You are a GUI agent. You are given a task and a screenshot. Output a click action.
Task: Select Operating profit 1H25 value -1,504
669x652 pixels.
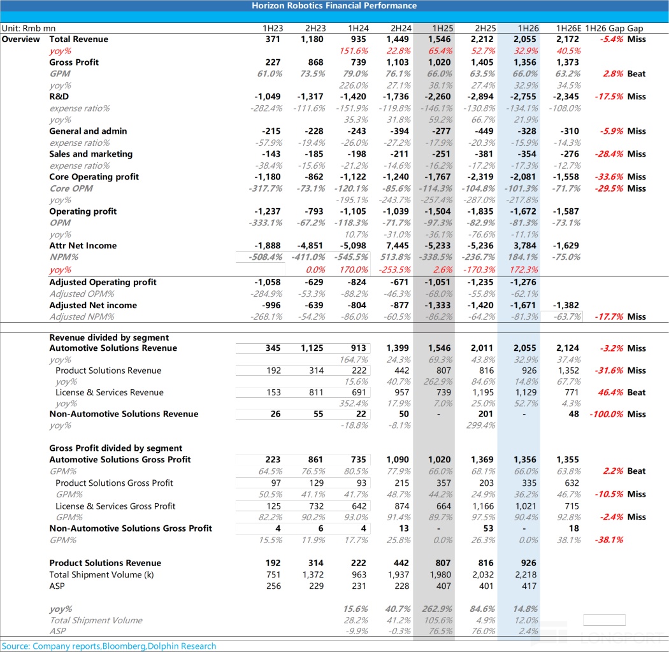(438, 211)
